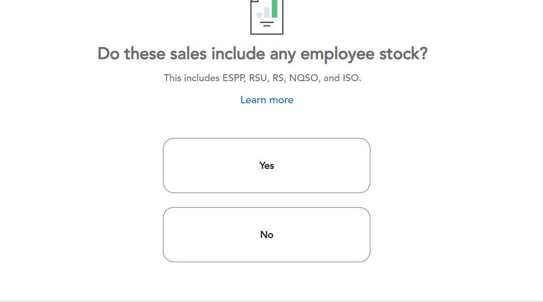This screenshot has height=302, width=543.
Task: Click 'NQSO' in the description line
Action: coord(304,78)
